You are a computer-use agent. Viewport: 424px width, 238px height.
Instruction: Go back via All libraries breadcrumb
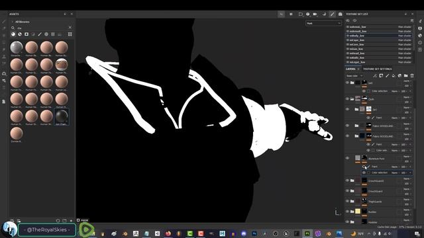[22, 22]
